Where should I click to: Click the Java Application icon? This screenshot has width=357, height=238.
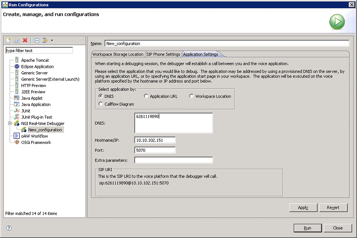[17, 104]
